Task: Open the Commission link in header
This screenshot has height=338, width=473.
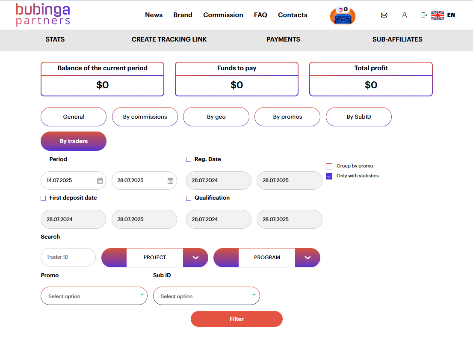Action: tap(223, 15)
